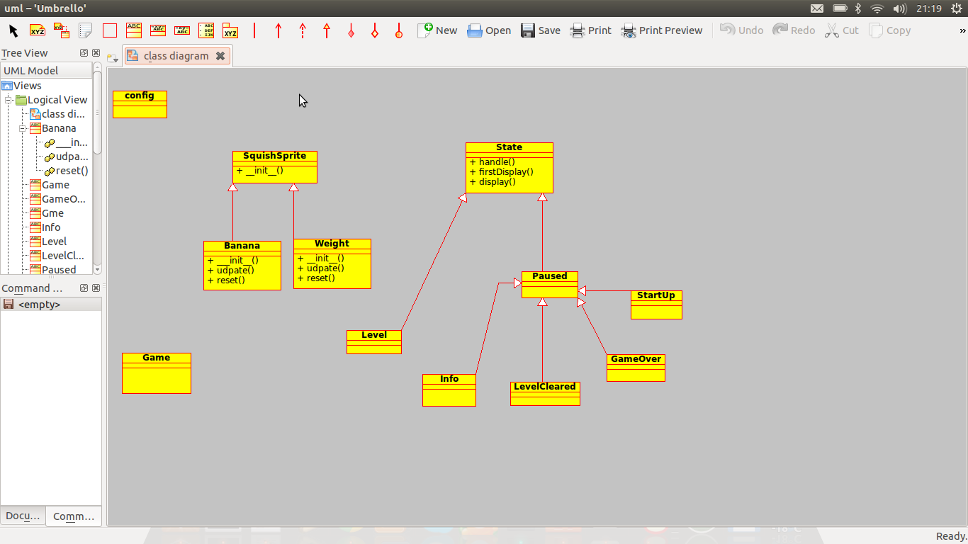Select LevelCl... class in tree
Image resolution: width=968 pixels, height=544 pixels.
57,256
